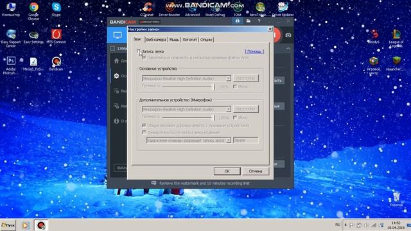The height and width of the screenshot is (231, 411).
Task: Toggle the shared audio track checkbox
Action: 144,126
